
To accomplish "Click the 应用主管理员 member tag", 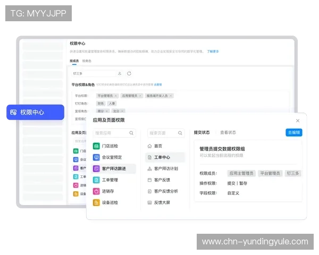I will point(241,174).
